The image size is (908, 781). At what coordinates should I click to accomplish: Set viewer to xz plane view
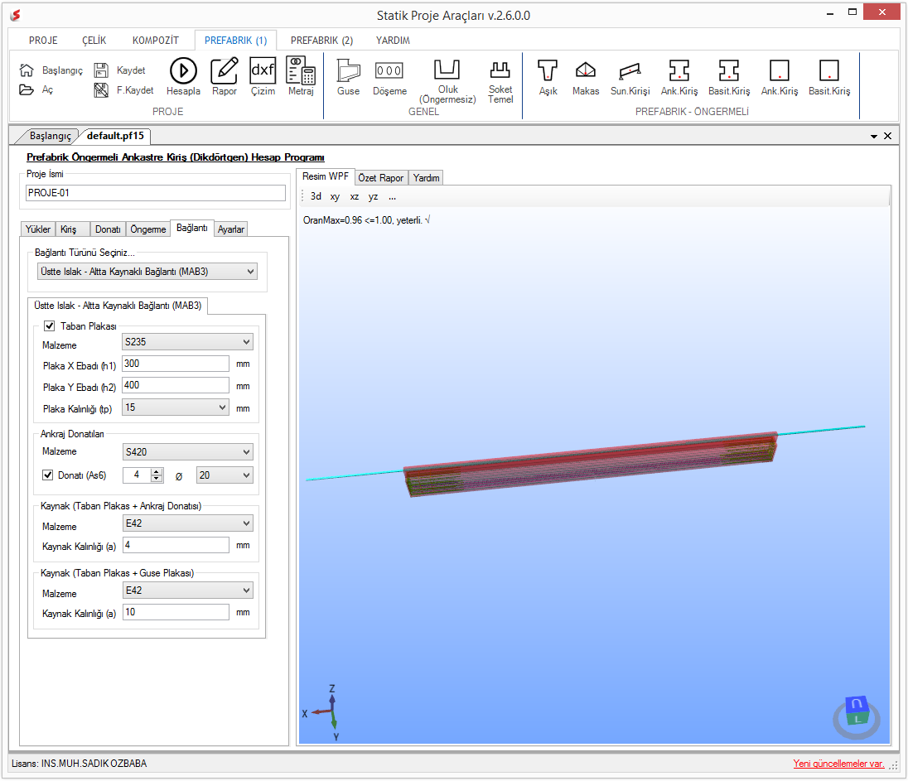pyautogui.click(x=355, y=197)
